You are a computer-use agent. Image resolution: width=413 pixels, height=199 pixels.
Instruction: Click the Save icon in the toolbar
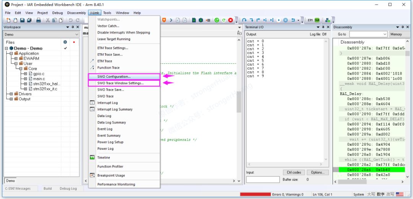[x=23, y=20]
